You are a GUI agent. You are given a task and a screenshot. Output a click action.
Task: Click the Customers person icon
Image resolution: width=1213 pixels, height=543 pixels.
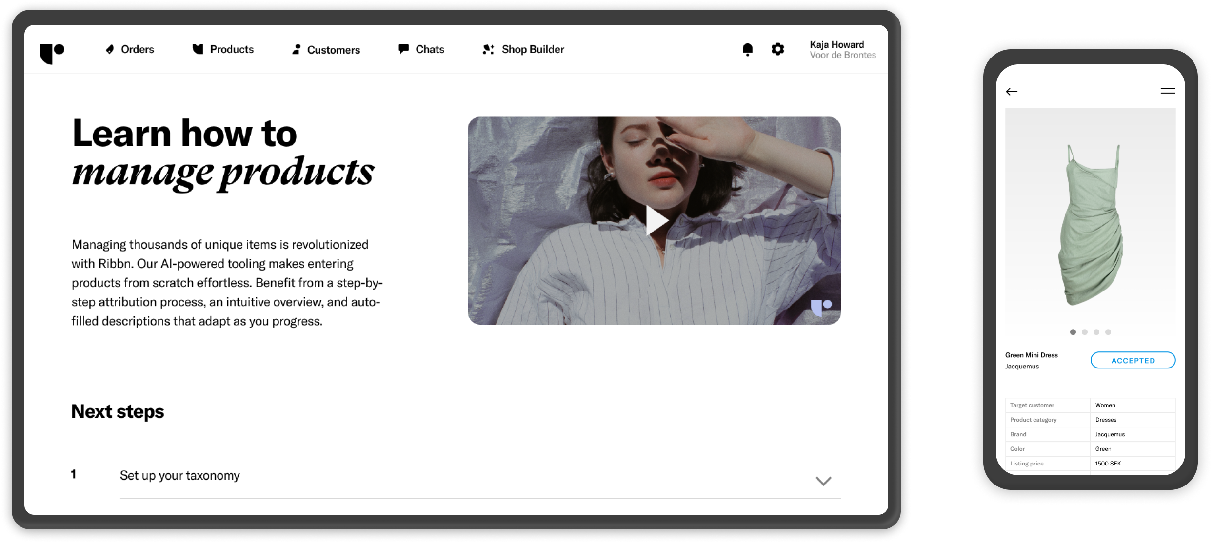click(296, 49)
